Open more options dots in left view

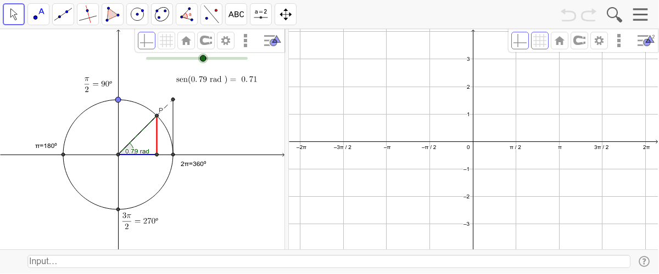pos(245,41)
